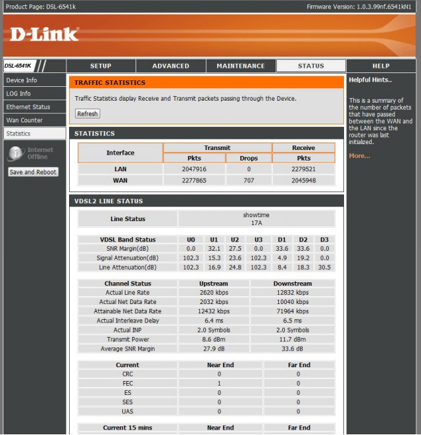Click downstream Average SNR Margin 33.6 dB

pos(293,349)
